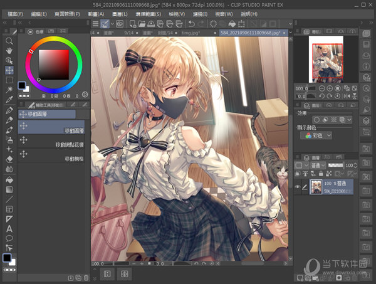Open the 圖層(L) Layer menu
Image resolution: width=376 pixels, height=284 pixels.
120,14
